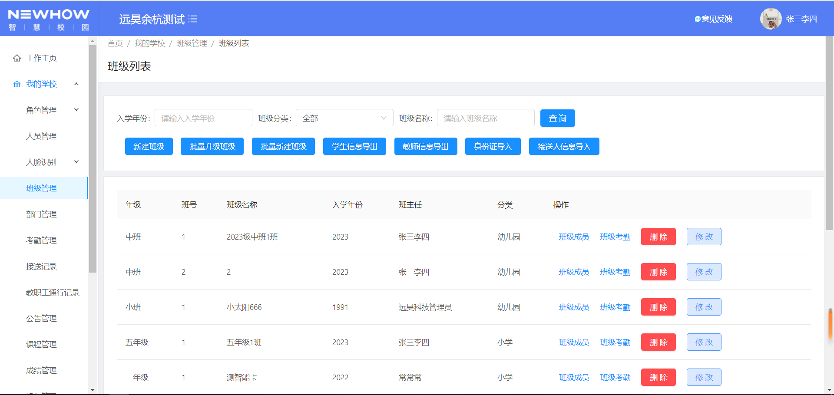Go to 首页 breadcrumb link

click(x=115, y=43)
